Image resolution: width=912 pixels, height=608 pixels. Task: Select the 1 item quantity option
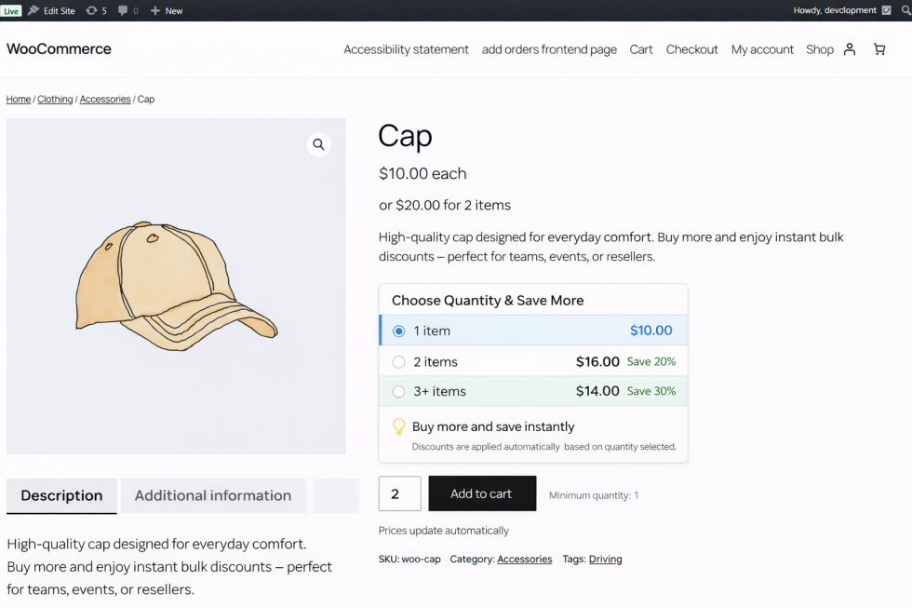(399, 331)
